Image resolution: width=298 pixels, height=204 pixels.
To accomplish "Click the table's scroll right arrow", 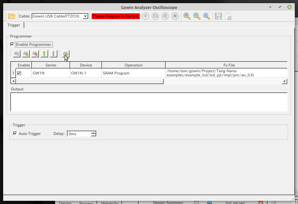I will (285, 81).
